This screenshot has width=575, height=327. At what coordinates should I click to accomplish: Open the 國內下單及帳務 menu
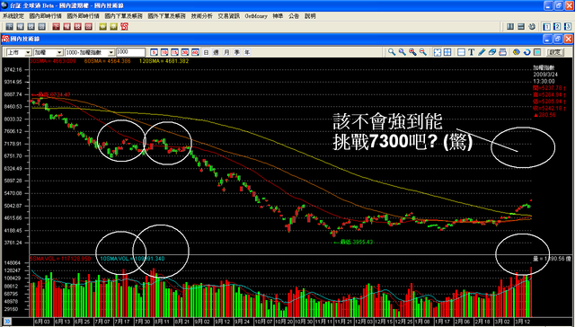point(124,16)
